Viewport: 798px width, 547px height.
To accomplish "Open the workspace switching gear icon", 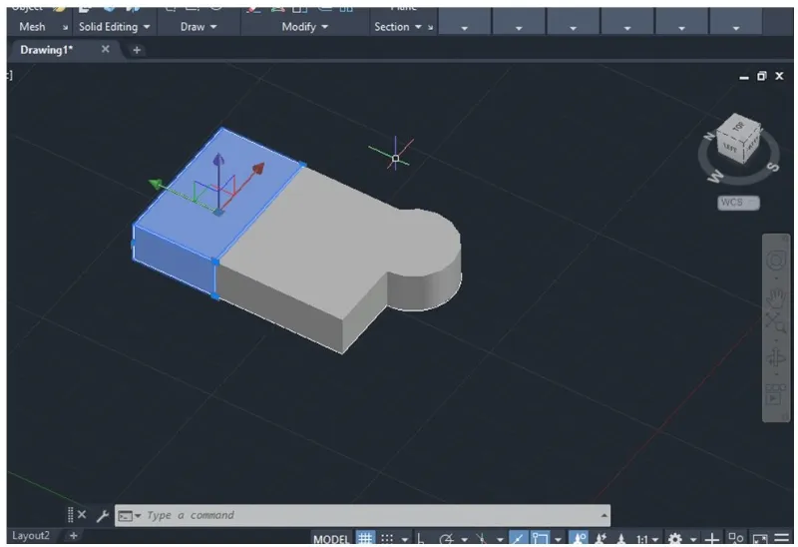I will pos(675,539).
